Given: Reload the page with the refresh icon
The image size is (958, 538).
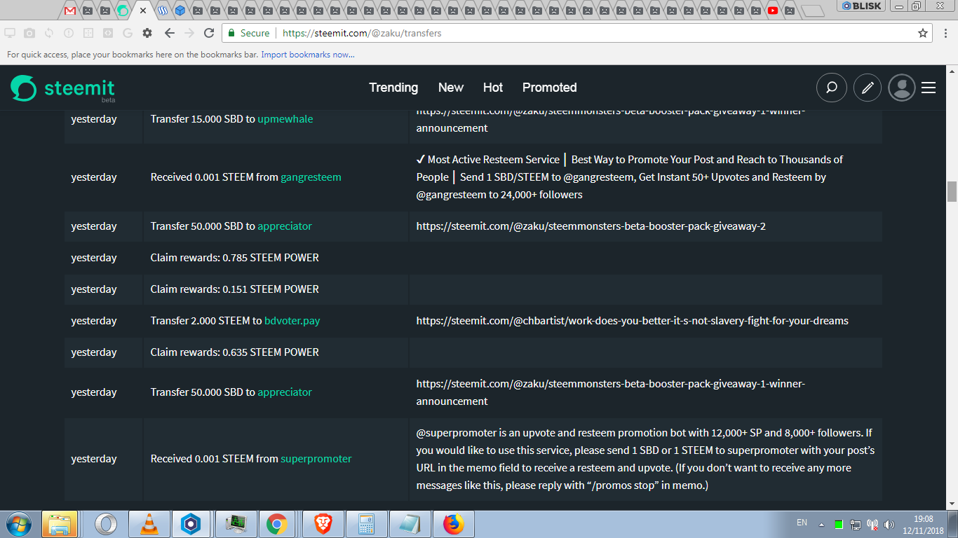Looking at the screenshot, I should click(x=209, y=33).
